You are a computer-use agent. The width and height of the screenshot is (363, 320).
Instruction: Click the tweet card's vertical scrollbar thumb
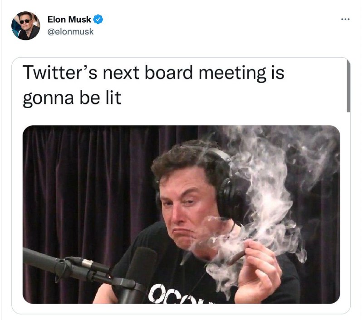[x=348, y=85]
